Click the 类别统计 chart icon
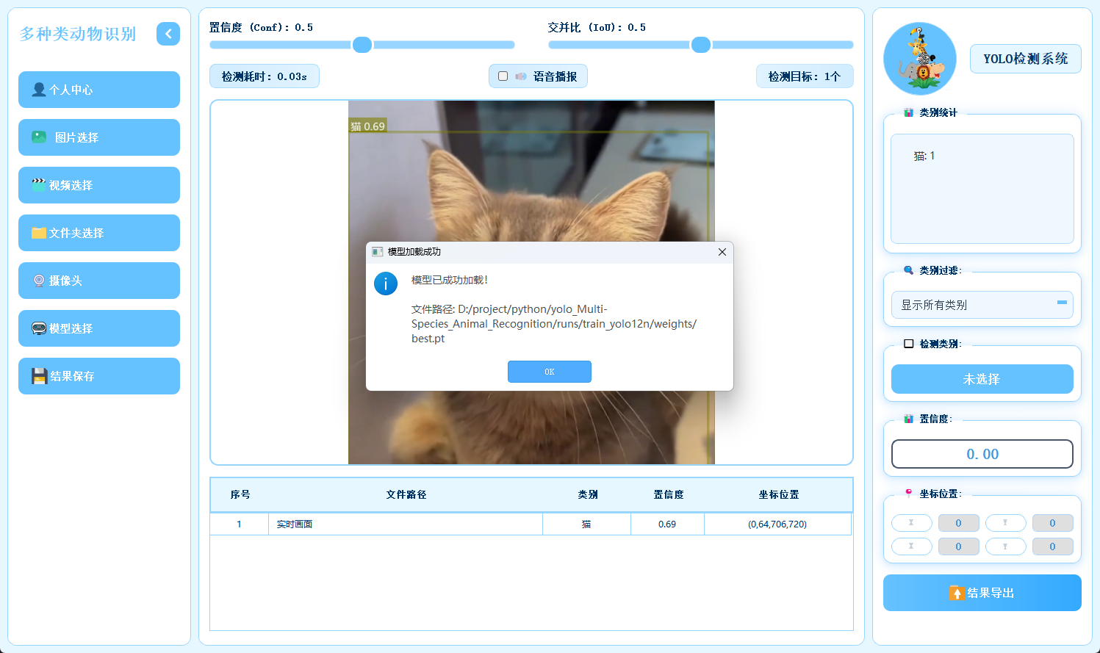The height and width of the screenshot is (653, 1100). [909, 112]
